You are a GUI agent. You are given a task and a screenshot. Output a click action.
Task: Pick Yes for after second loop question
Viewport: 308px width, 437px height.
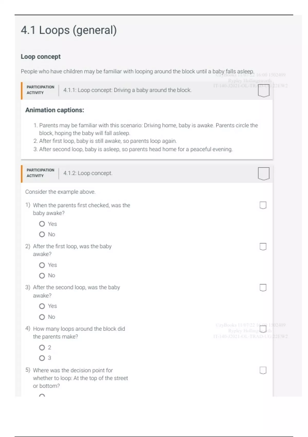tap(42, 306)
